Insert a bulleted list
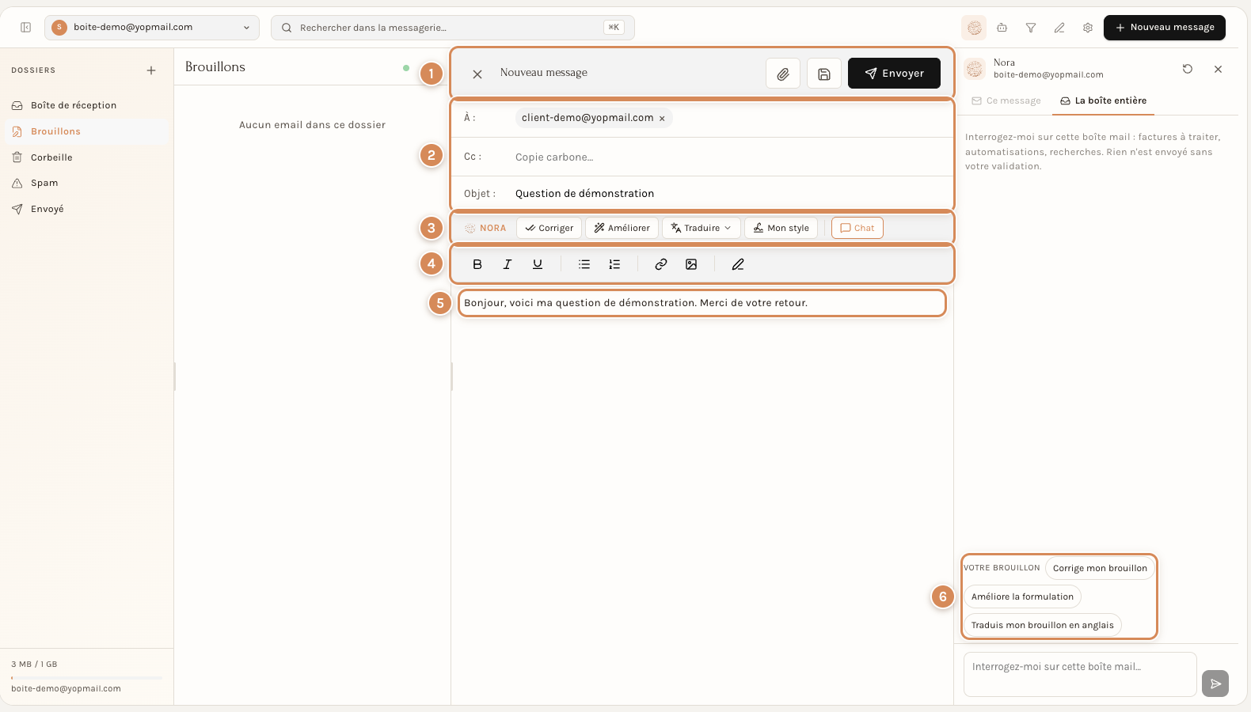 [x=584, y=264]
